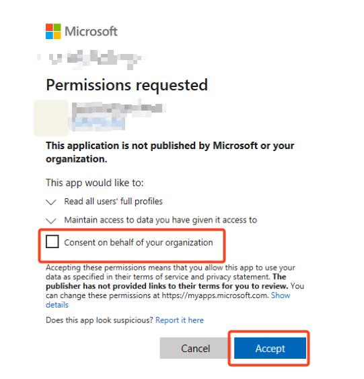Screen dimensions: 364x379
Task: Click the Microsoft four-color logo
Action: (53, 31)
